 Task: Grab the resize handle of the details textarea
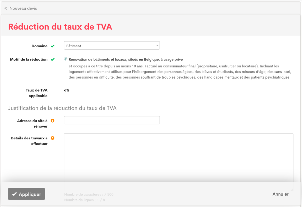291,189
